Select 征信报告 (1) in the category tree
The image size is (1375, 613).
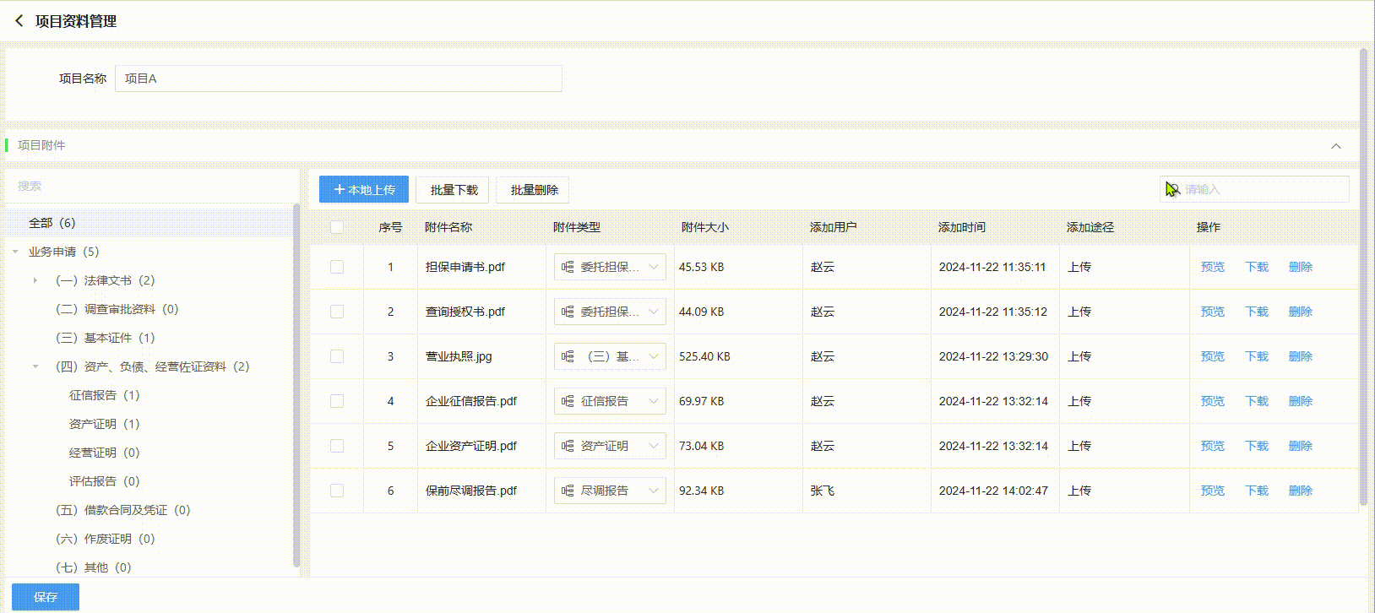coord(104,395)
